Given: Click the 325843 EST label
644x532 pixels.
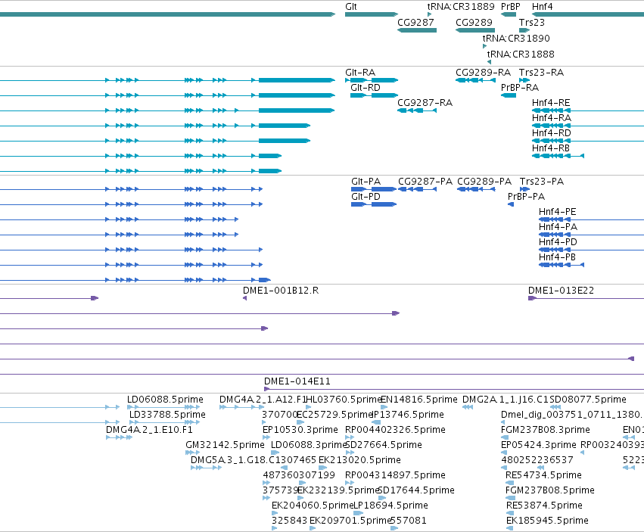Looking at the screenshot, I should click(x=289, y=521).
